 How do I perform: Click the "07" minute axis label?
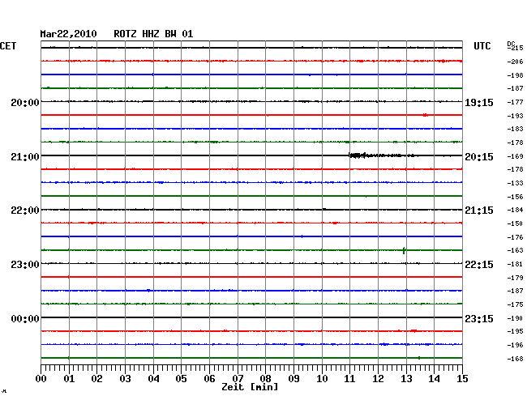click(x=238, y=379)
